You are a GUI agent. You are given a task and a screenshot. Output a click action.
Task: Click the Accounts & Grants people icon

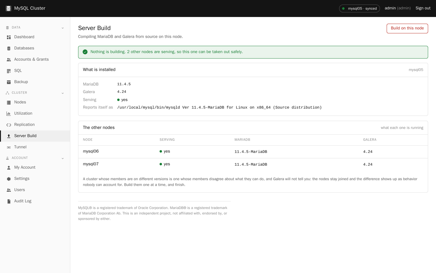click(9, 59)
